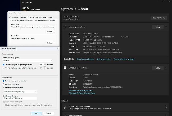Click the Windows specifications logo icon
Image resolution: width=172 pixels, height=116 pixels.
[x=65, y=68]
